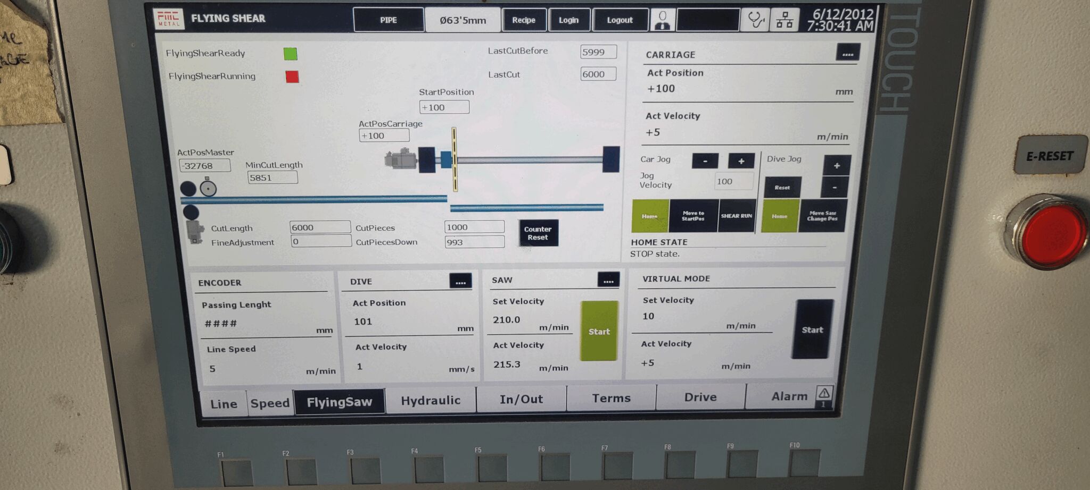Viewport: 1090px width, 490px height.
Task: Switch to the Hydraulic tab
Action: [x=431, y=400]
